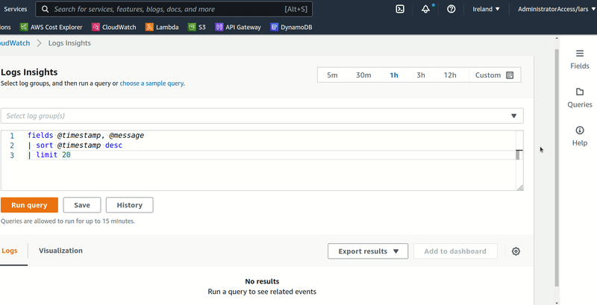This screenshot has height=305, width=597.
Task: Select the 1h time range
Action: (x=394, y=75)
